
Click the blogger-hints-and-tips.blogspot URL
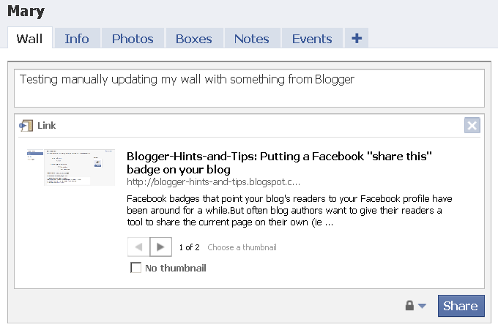pos(213,181)
